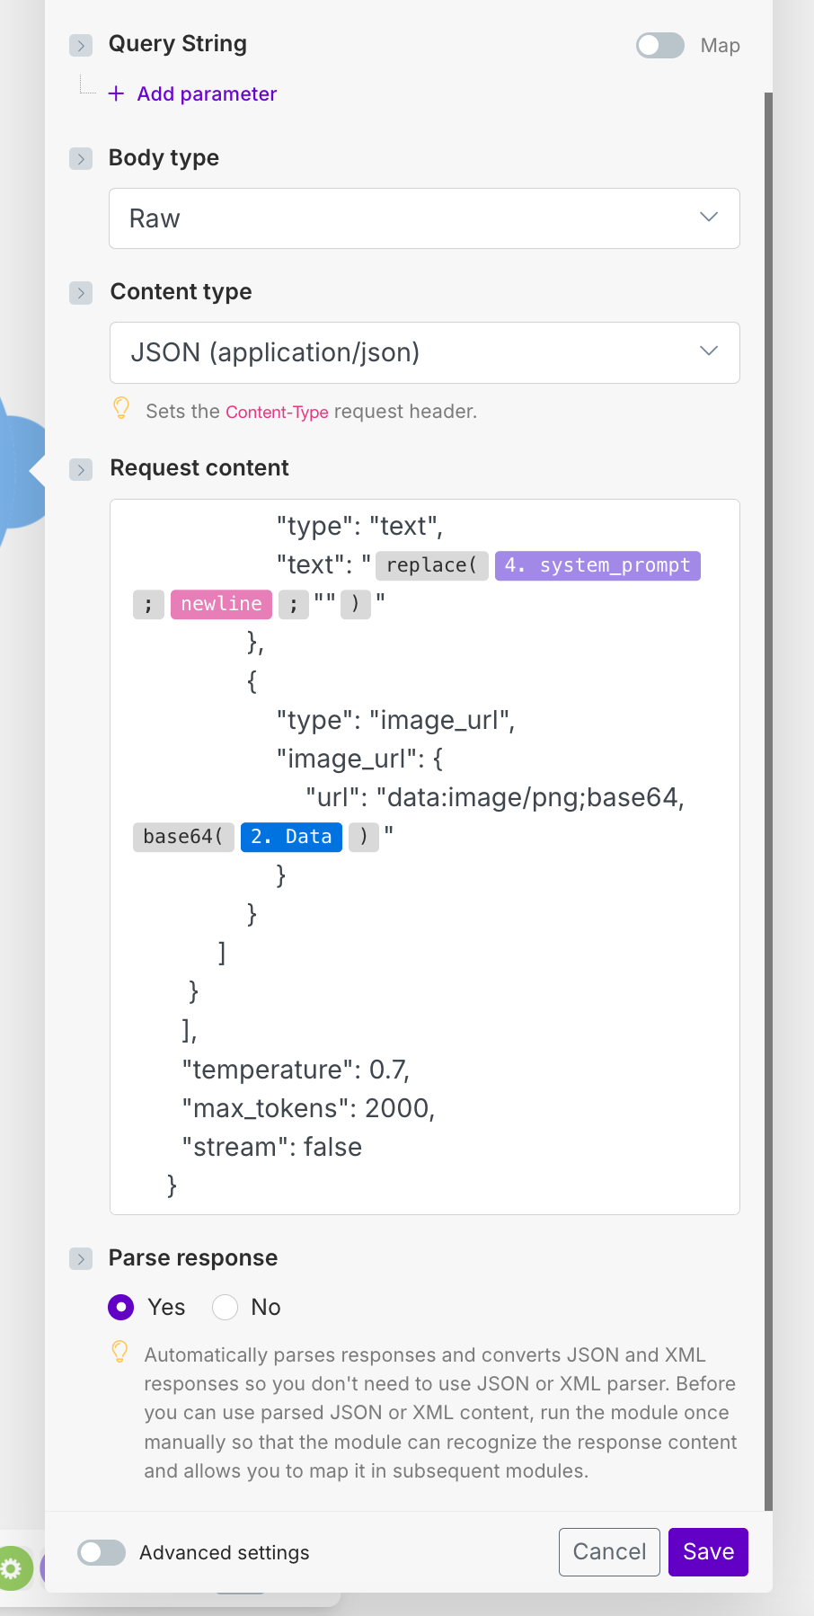This screenshot has width=814, height=1616.
Task: Click the plus icon beside Add parameter
Action: (116, 93)
